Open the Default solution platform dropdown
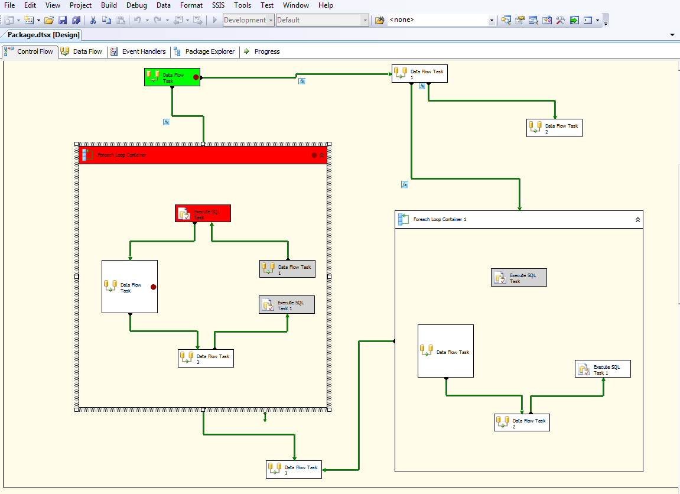Image resolution: width=680 pixels, height=494 pixels. [365, 19]
